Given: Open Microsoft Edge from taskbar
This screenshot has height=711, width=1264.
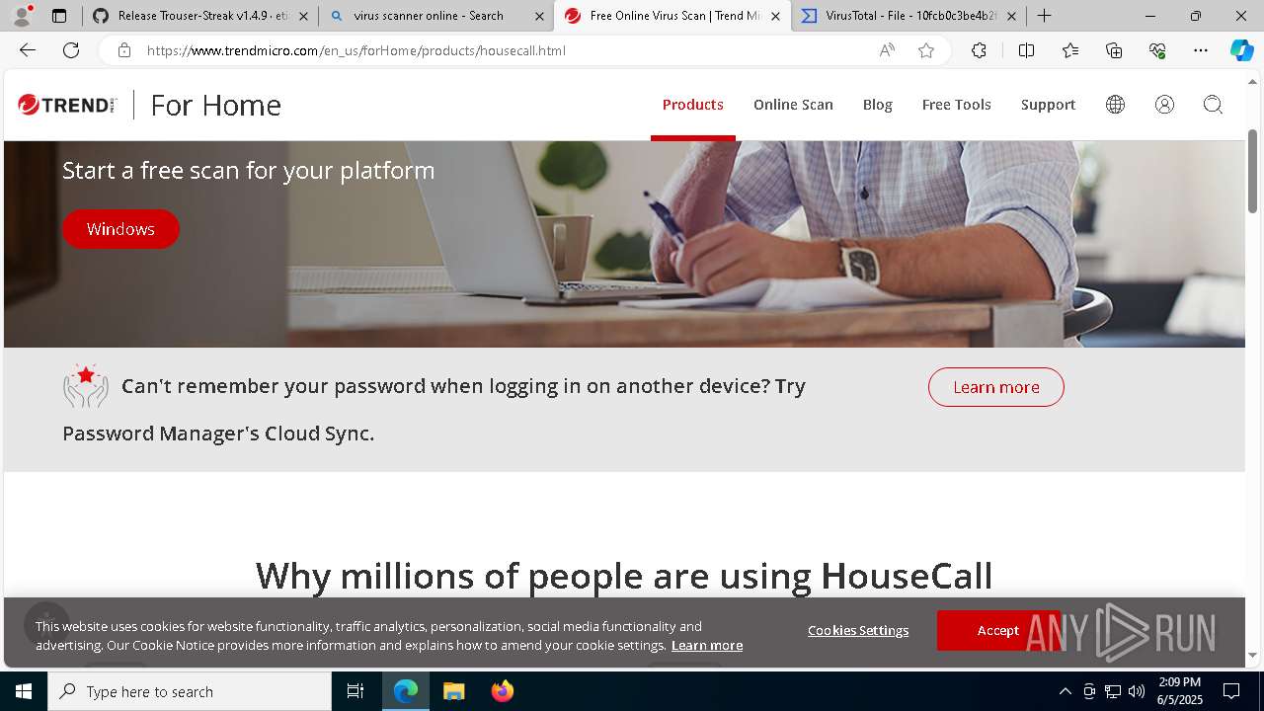Looking at the screenshot, I should (406, 691).
